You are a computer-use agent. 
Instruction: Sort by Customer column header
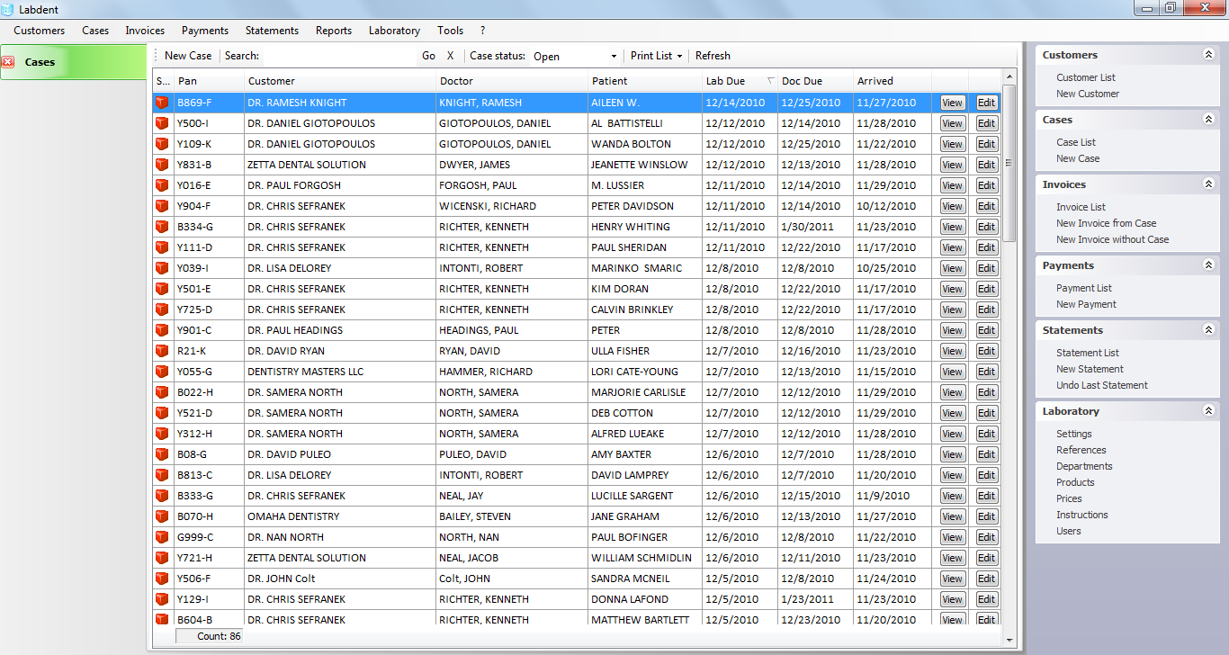[x=340, y=81]
